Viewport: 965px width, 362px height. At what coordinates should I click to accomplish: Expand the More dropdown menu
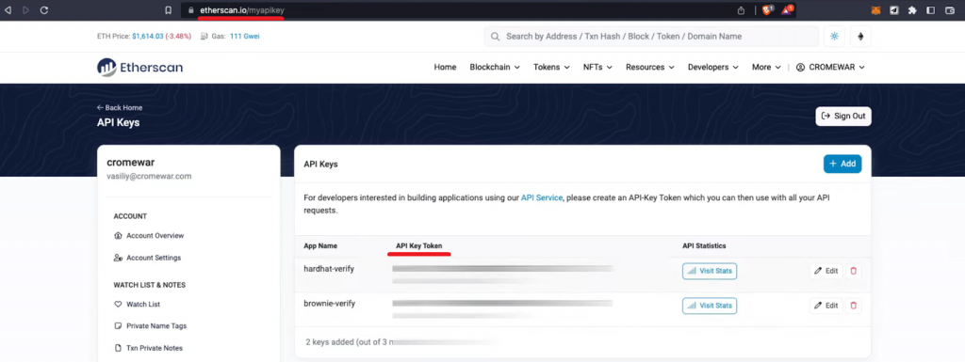[x=766, y=67]
